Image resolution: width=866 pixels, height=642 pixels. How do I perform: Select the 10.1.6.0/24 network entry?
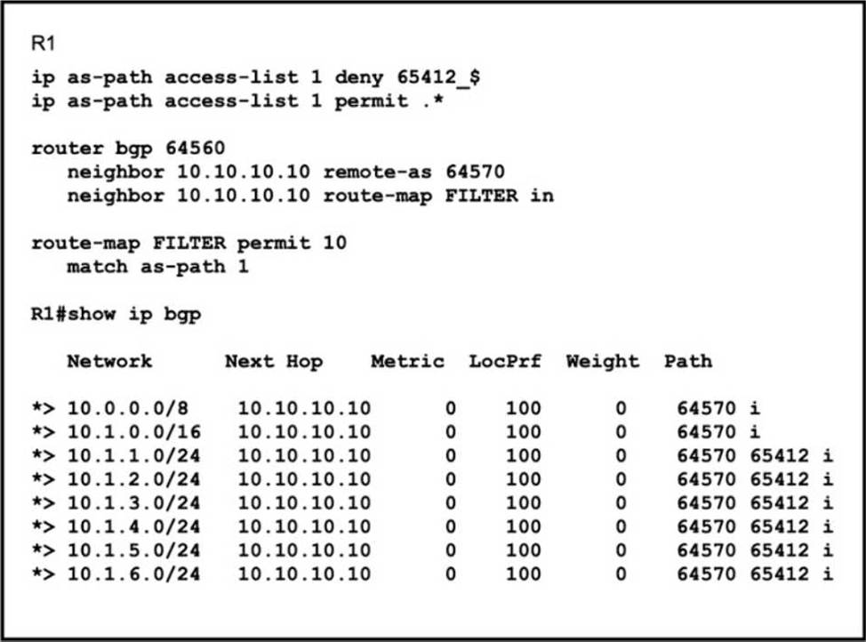coord(133,574)
